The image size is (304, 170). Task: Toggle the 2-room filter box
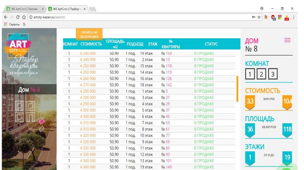(x=261, y=74)
